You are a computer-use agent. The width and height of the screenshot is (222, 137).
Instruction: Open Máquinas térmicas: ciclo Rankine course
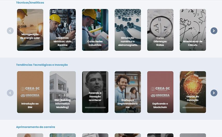click(63, 30)
